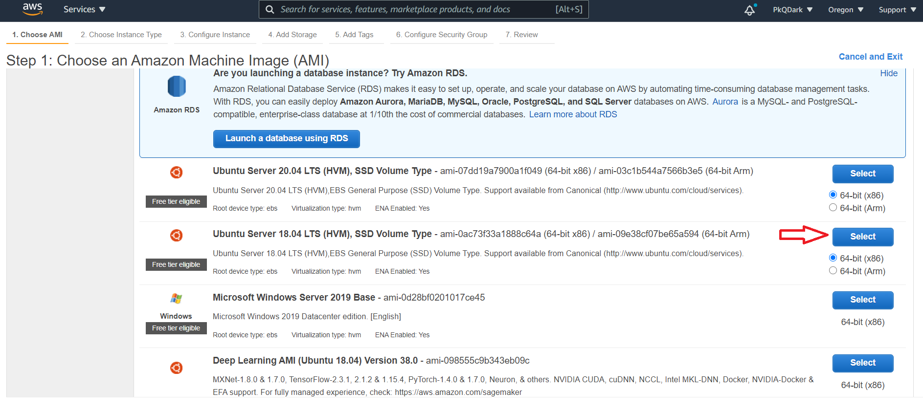
Task: Go to Choose Instance Type step tab
Action: tap(121, 35)
